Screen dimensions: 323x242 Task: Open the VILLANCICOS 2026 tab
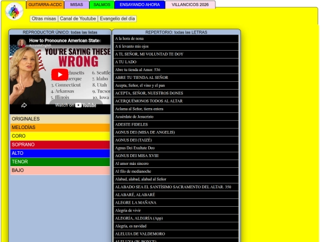coord(190,5)
